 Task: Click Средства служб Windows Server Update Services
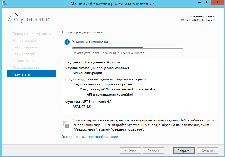[118, 89]
